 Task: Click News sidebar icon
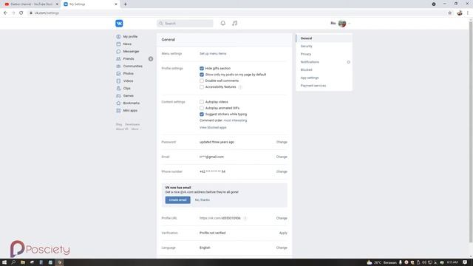tap(118, 44)
